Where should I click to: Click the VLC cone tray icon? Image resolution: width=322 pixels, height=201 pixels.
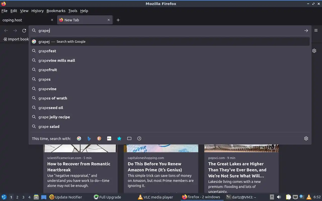pos(309,197)
